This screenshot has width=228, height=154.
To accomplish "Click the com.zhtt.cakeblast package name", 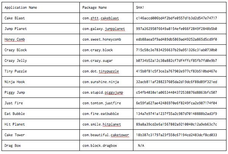I will (100, 18).
